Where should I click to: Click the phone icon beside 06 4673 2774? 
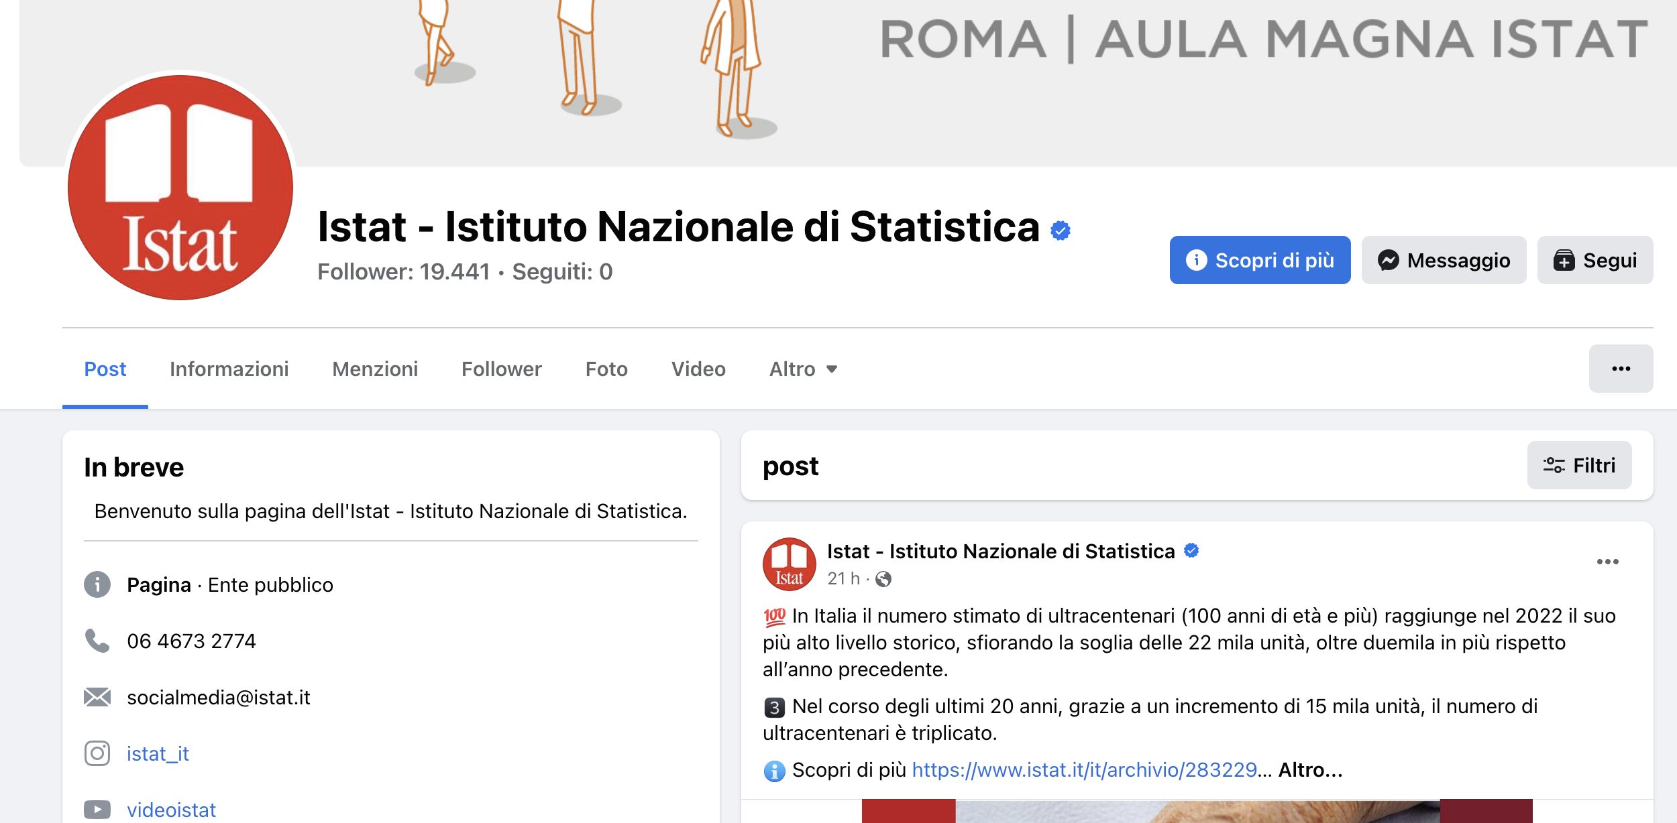click(97, 641)
